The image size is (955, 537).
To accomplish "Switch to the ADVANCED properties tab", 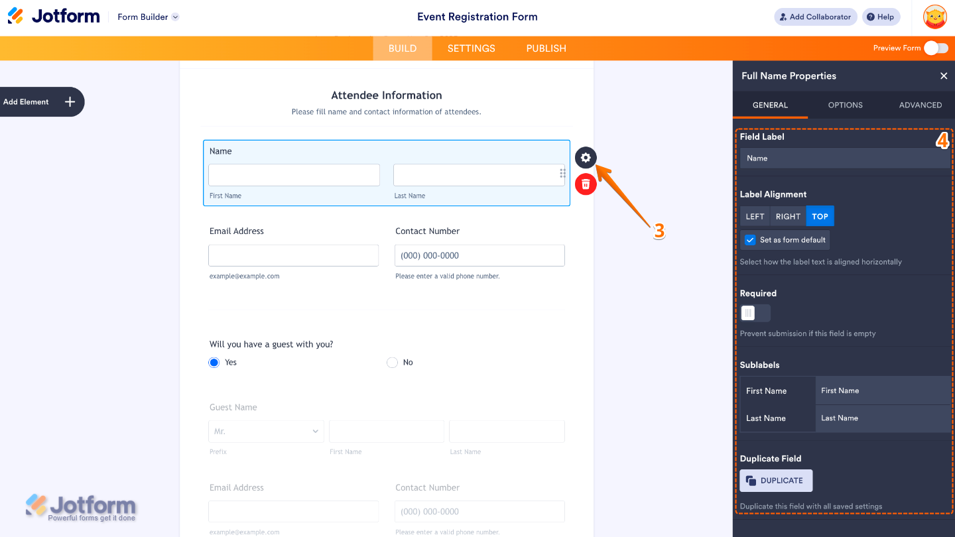I will click(x=921, y=105).
